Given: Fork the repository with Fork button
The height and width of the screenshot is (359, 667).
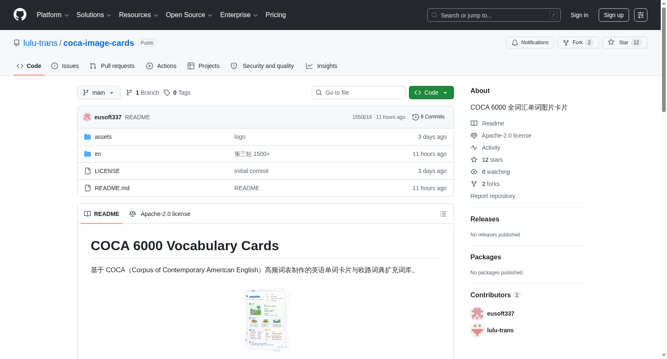Looking at the screenshot, I should pos(578,43).
